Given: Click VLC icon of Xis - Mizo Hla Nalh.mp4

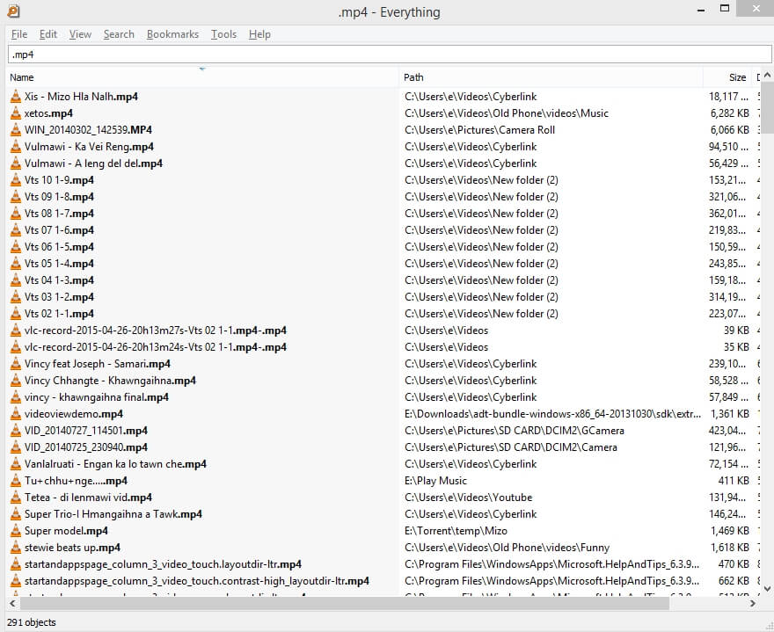Looking at the screenshot, I should coord(16,96).
